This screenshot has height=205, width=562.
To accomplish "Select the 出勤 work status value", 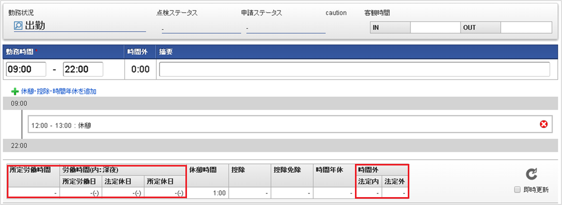I will (35, 26).
